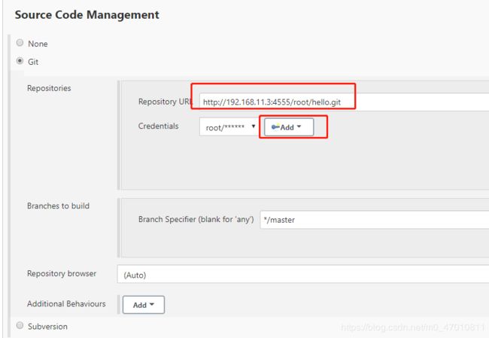
Task: Click the Subversion option label text
Action: (47, 327)
